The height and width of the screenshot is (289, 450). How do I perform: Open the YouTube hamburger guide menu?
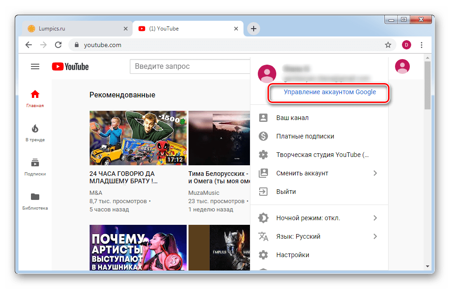click(x=35, y=66)
